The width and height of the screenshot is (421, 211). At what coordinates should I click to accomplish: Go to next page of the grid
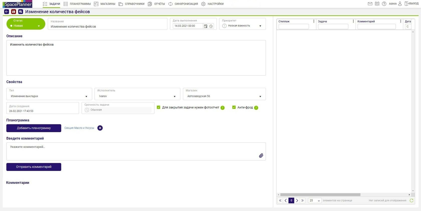[297, 200]
